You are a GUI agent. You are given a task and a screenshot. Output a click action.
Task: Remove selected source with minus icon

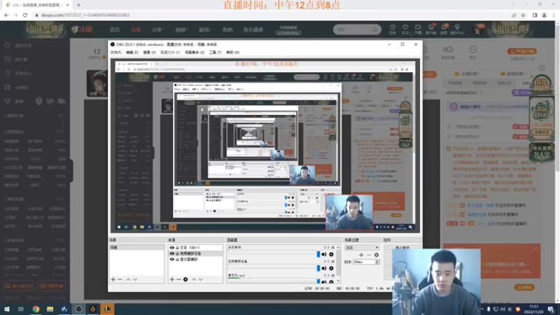point(178,279)
